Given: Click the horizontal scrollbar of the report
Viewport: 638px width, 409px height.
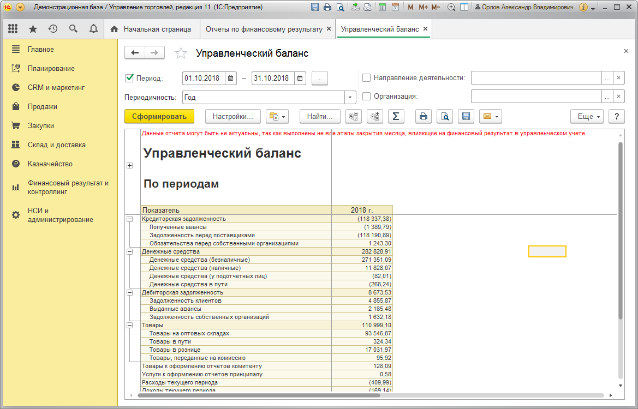Looking at the screenshot, I should point(258,395).
